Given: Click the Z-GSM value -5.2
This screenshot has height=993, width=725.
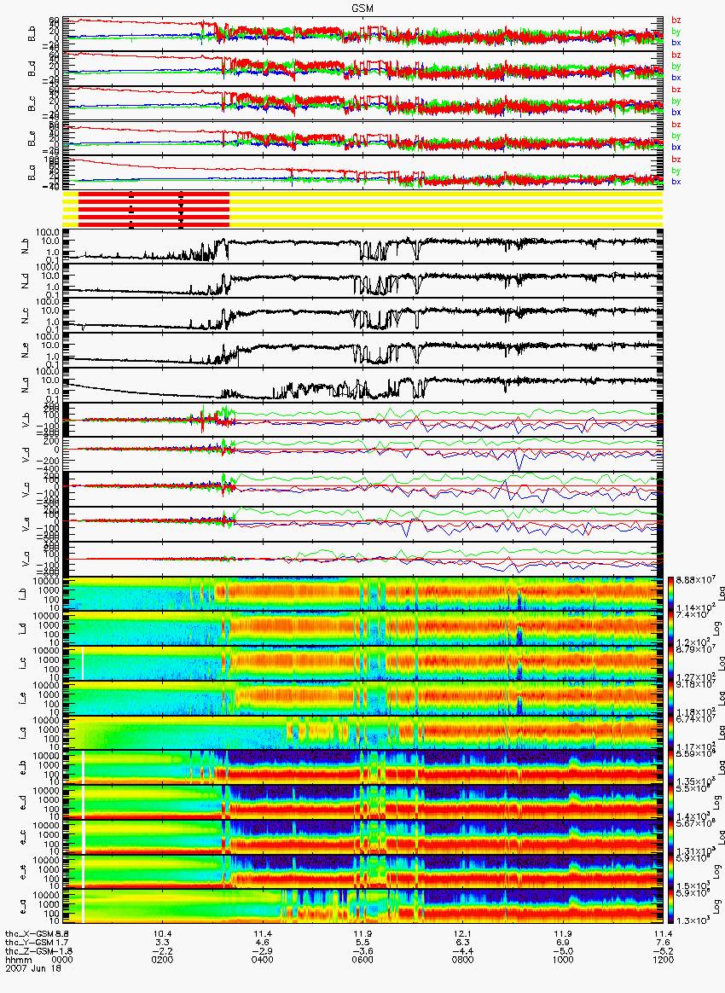Looking at the screenshot, I should 663,951.
